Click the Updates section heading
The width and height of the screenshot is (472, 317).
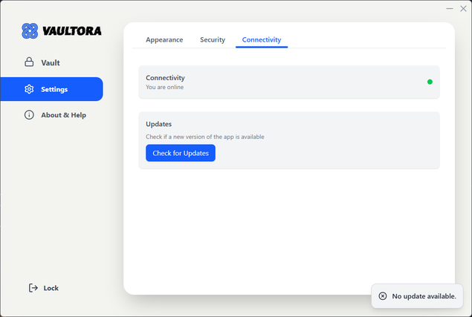pos(159,124)
